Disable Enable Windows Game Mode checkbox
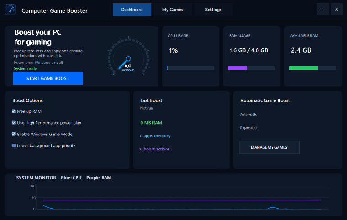Image resolution: width=347 pixels, height=220 pixels. pos(14,134)
